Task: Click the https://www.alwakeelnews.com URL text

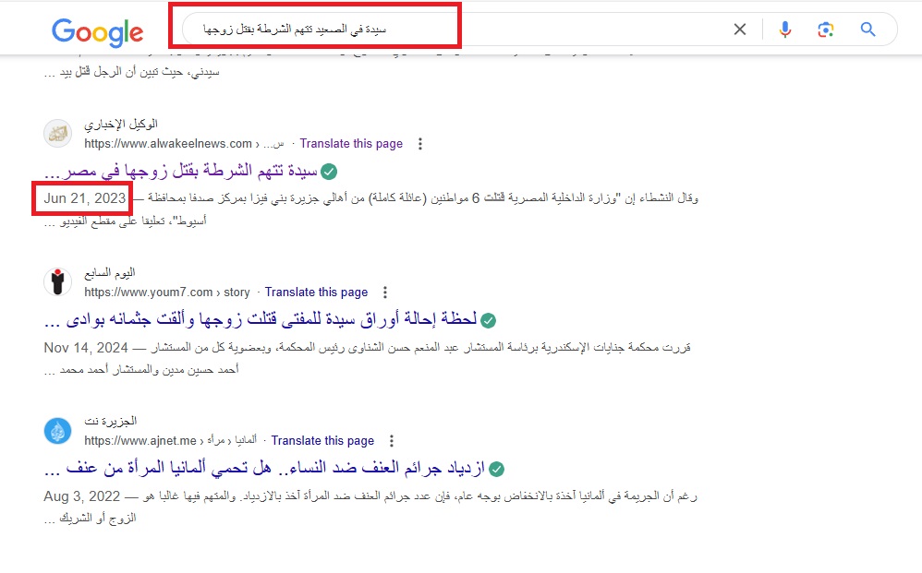Action: coord(167,144)
